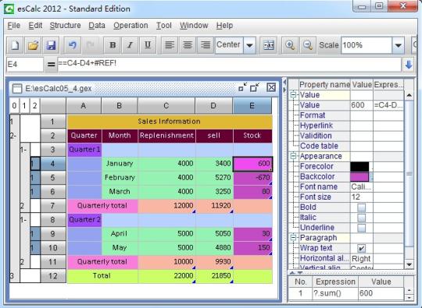Click the esCalc application logo in title bar
Image resolution: width=422 pixels, height=308 pixels.
click(x=9, y=9)
